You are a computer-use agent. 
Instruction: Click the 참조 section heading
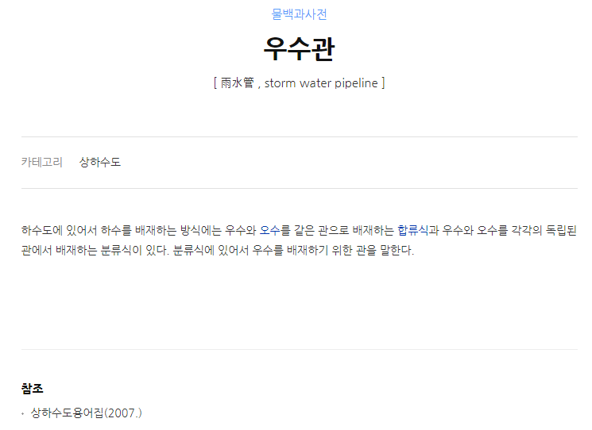pyautogui.click(x=33, y=389)
